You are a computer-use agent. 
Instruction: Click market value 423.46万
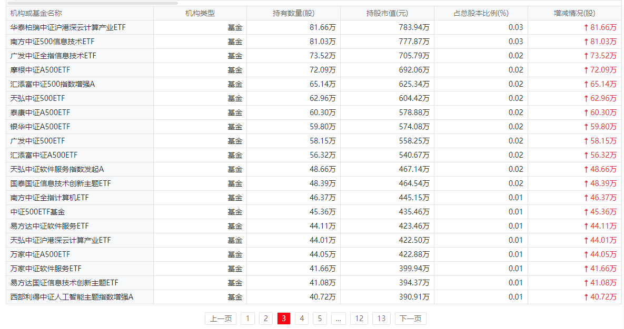click(x=414, y=226)
